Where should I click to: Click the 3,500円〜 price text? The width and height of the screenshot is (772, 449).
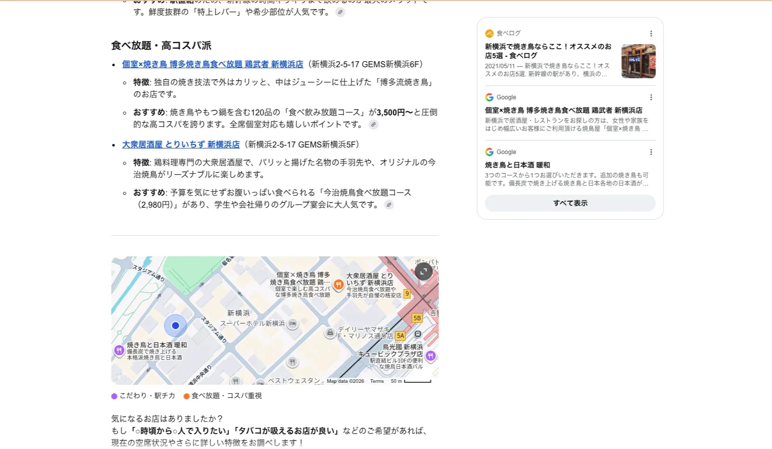(x=394, y=112)
